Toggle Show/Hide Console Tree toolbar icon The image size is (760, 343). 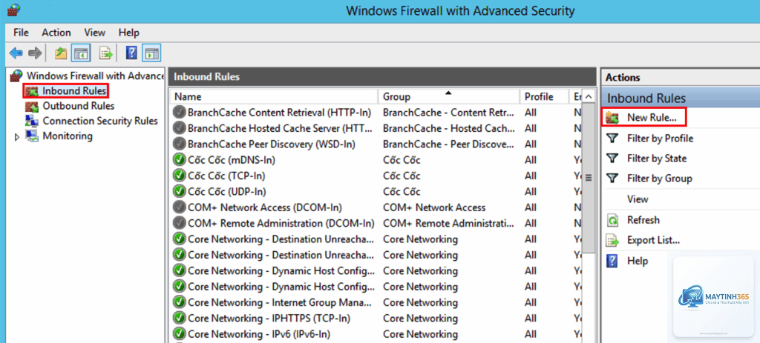[80, 53]
